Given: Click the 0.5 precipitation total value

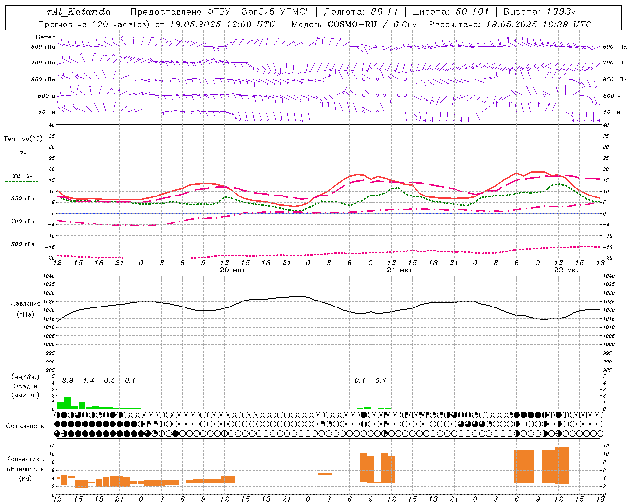Looking at the screenshot, I should point(110,380).
